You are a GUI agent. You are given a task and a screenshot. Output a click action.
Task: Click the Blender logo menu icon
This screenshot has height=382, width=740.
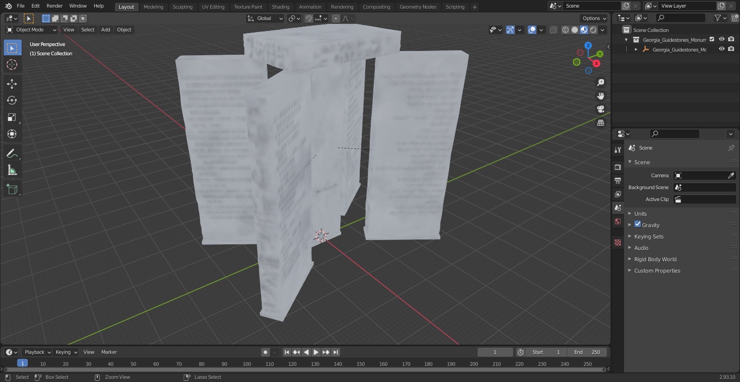(8, 6)
